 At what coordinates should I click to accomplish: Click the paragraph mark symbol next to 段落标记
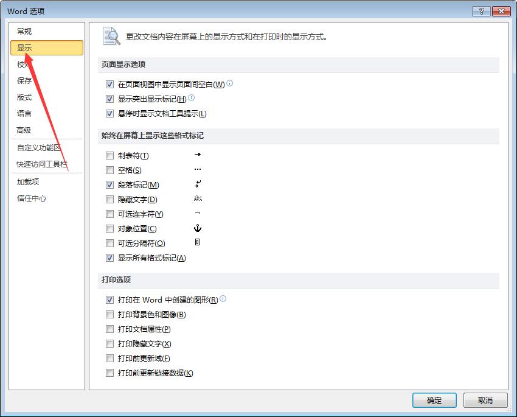[198, 184]
